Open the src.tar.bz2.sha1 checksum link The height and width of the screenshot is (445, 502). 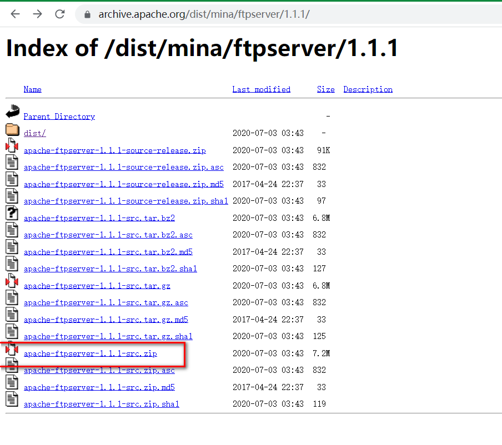coord(111,269)
